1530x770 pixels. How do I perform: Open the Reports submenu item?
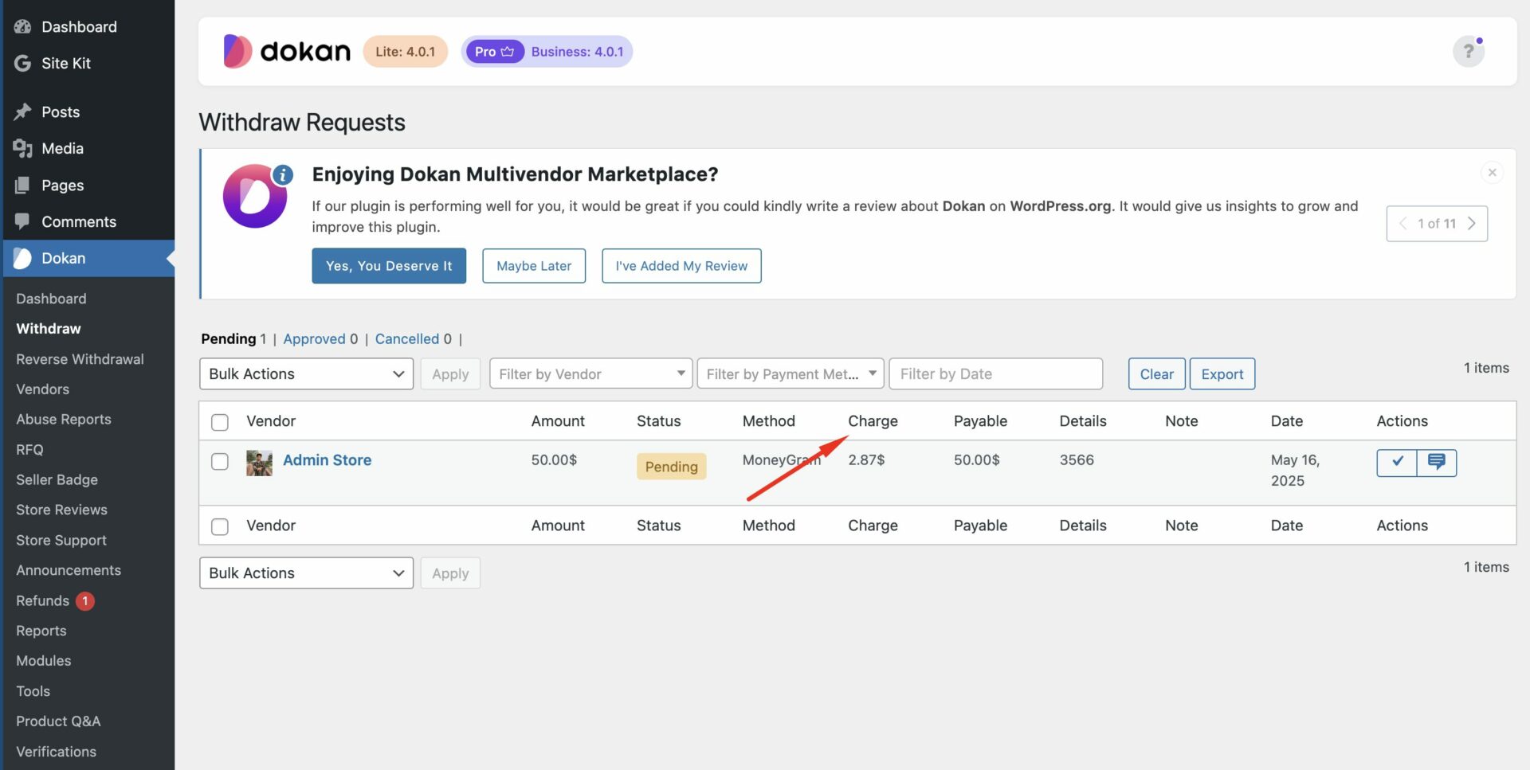(x=41, y=631)
